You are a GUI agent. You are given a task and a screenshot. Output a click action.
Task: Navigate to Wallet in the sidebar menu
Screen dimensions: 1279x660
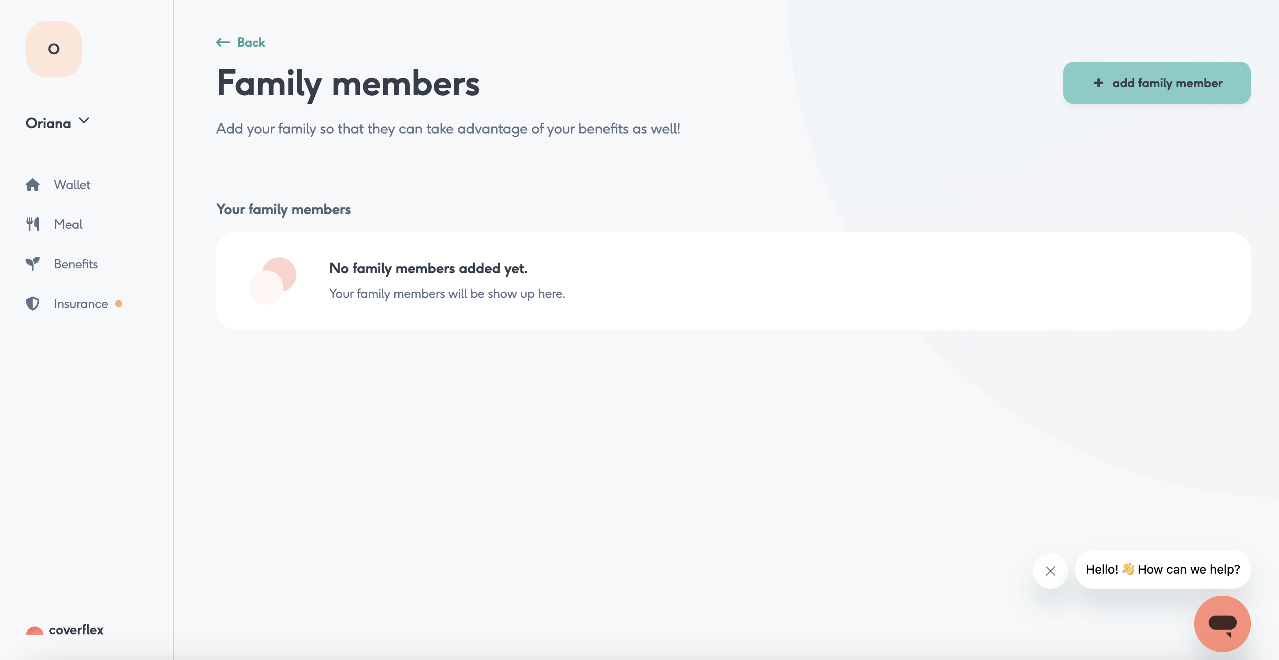[x=71, y=184]
